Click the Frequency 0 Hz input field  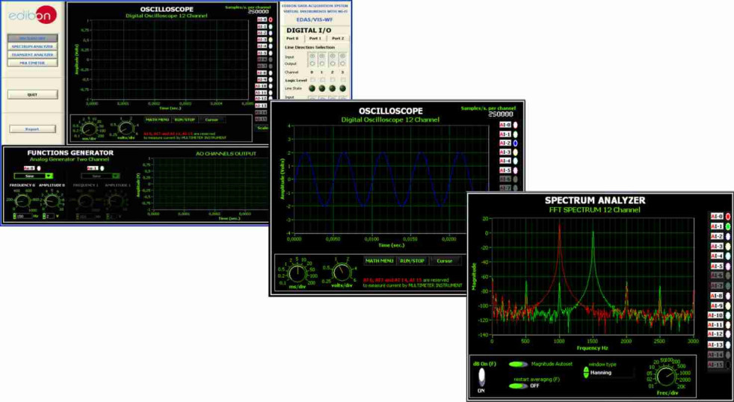click(x=22, y=217)
